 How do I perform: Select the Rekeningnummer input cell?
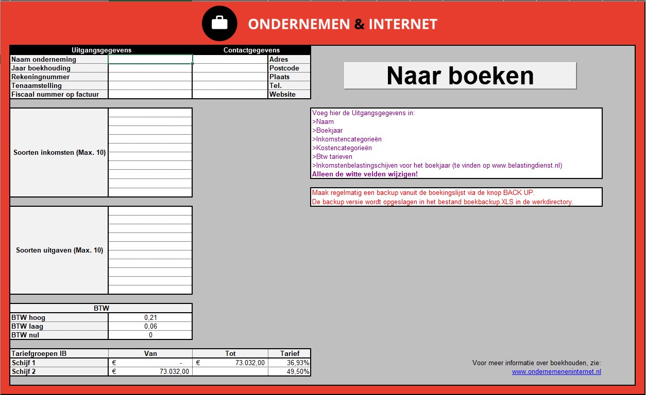click(149, 77)
